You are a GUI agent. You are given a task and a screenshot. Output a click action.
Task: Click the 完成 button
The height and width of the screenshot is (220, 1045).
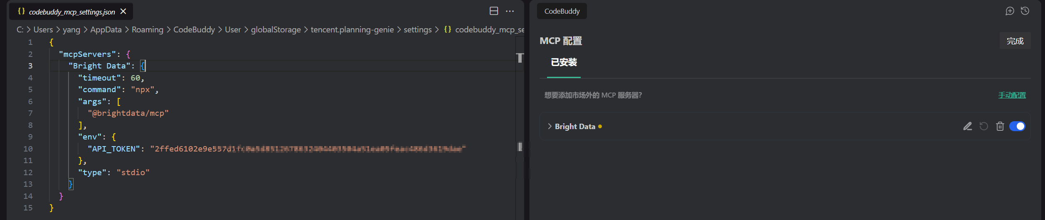1015,41
